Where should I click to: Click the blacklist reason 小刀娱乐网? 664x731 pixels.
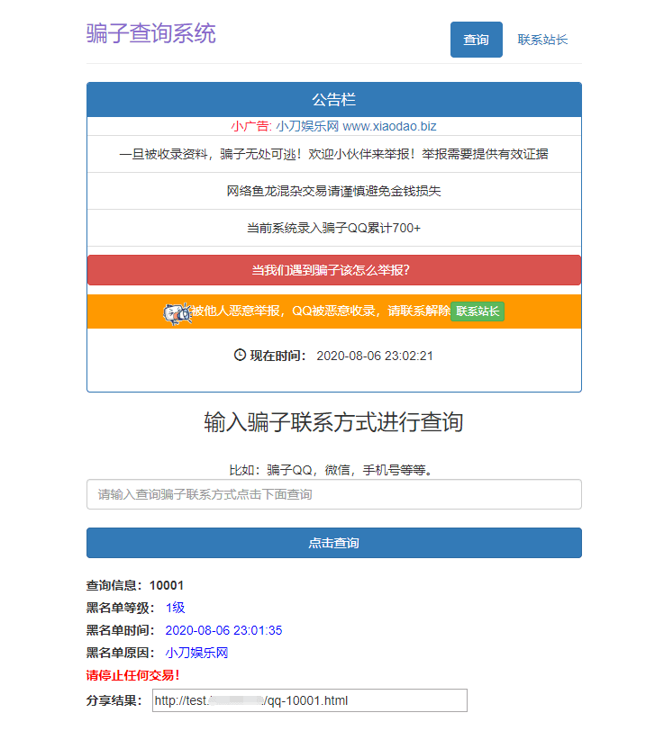[x=196, y=653]
